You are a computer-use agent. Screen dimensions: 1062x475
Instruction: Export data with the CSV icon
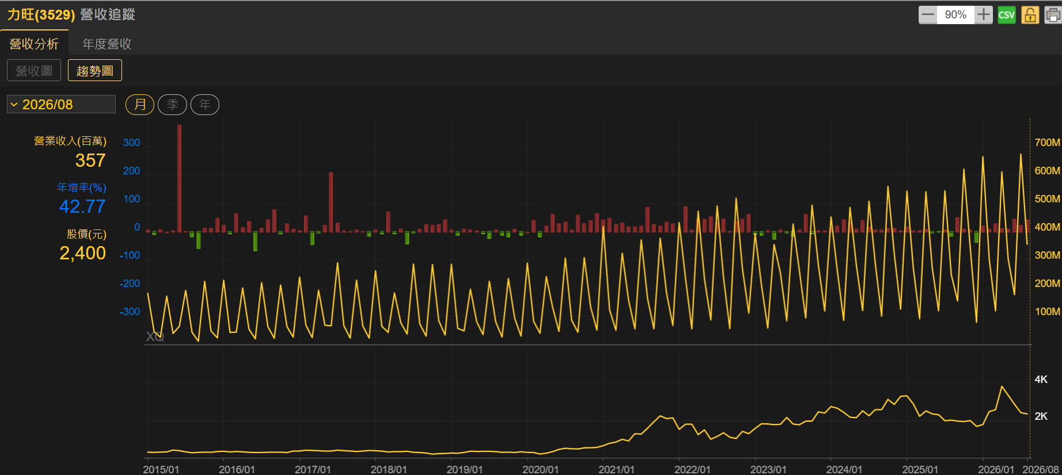pos(1007,15)
